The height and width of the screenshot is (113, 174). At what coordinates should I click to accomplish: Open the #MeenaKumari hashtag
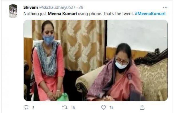[150, 14]
